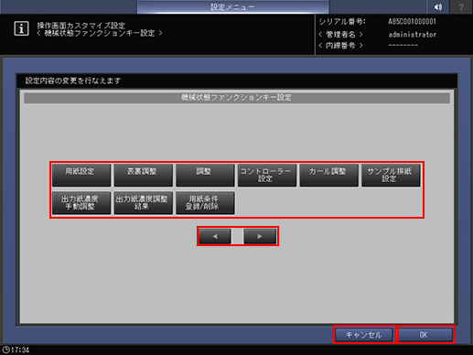Click the 機械状態ファンクションキー設定 header bar
The height and width of the screenshot is (355, 473).
point(237,98)
